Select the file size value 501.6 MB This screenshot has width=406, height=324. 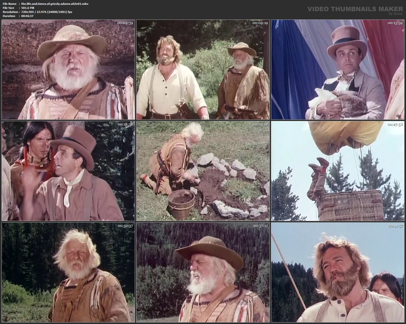[x=28, y=8]
